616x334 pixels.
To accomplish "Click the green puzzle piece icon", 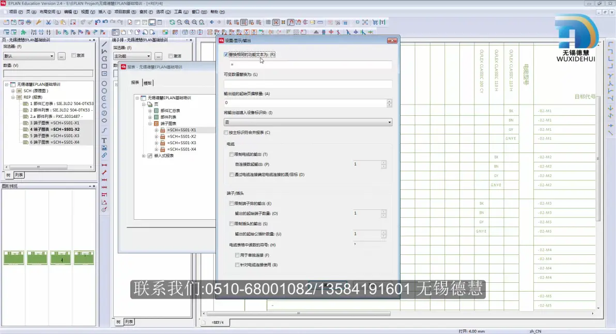I will tap(24, 32).
